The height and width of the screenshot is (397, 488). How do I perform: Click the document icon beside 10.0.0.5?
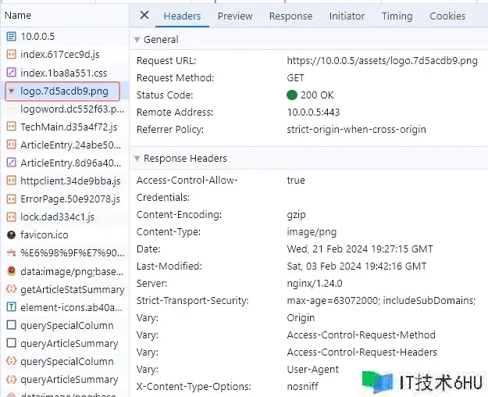tap(11, 37)
